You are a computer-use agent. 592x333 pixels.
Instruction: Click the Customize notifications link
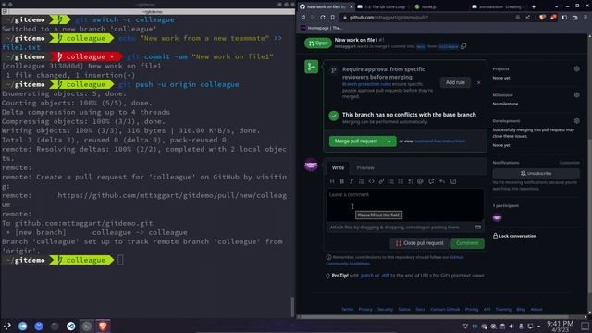click(570, 163)
